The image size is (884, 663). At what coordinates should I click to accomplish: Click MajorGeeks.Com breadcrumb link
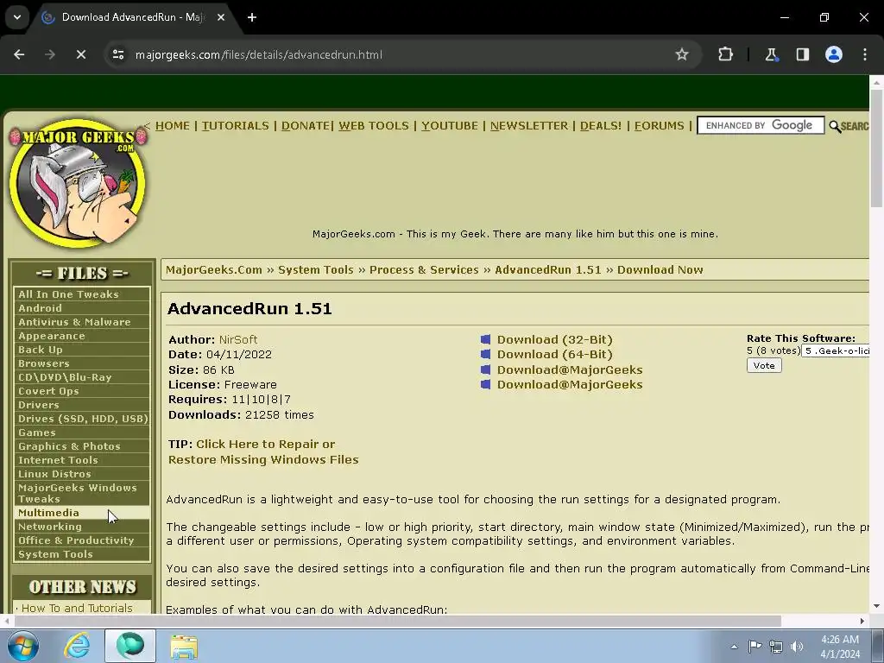tap(214, 269)
